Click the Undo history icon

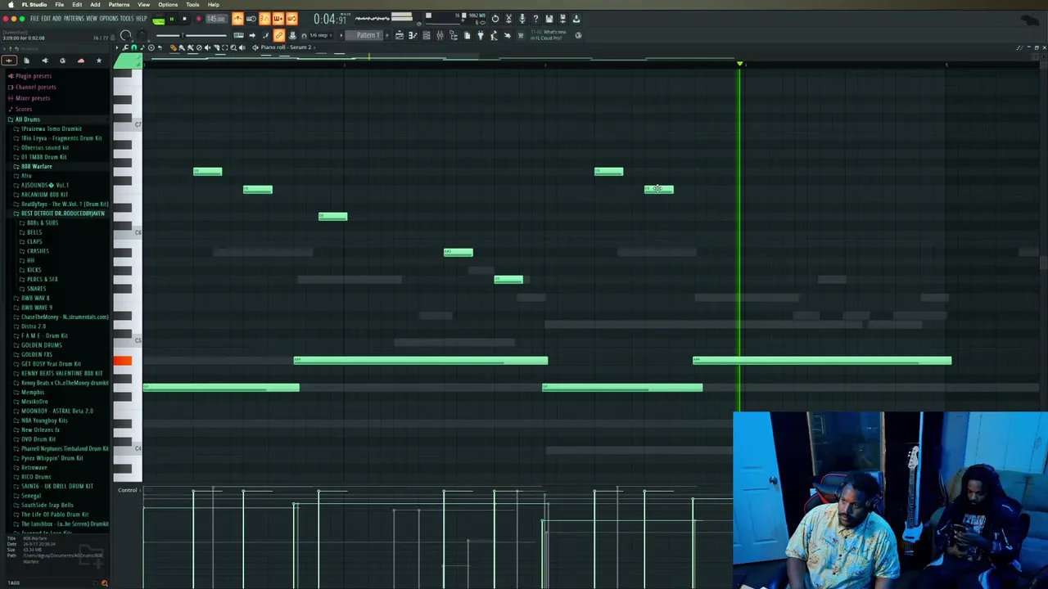pos(495,19)
